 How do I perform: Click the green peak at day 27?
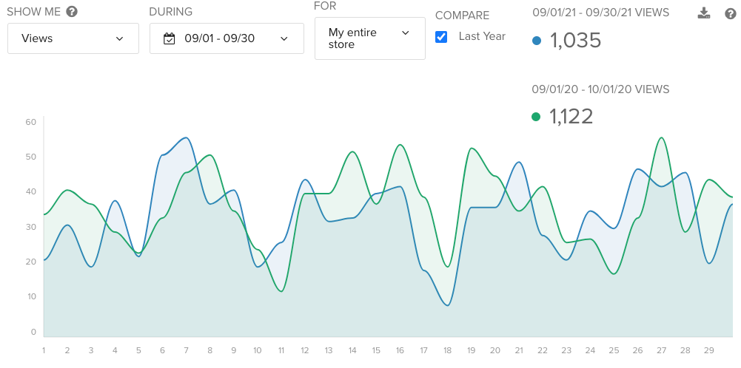pyautogui.click(x=661, y=137)
